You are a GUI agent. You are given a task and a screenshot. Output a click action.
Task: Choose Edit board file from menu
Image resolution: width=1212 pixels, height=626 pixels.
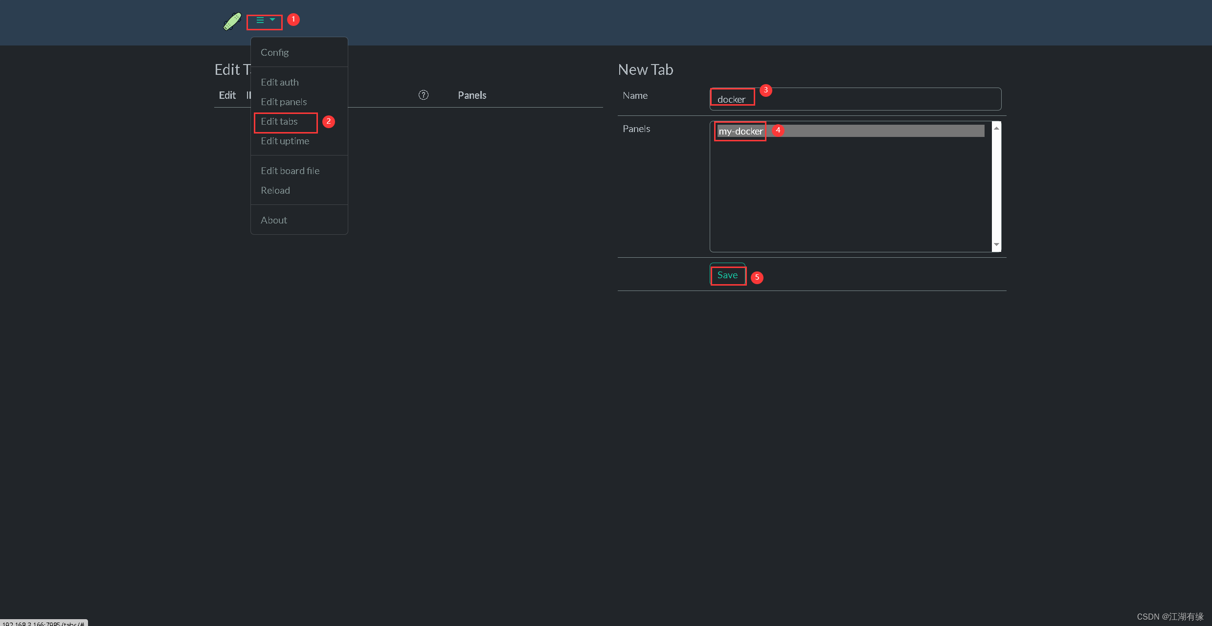[290, 171]
